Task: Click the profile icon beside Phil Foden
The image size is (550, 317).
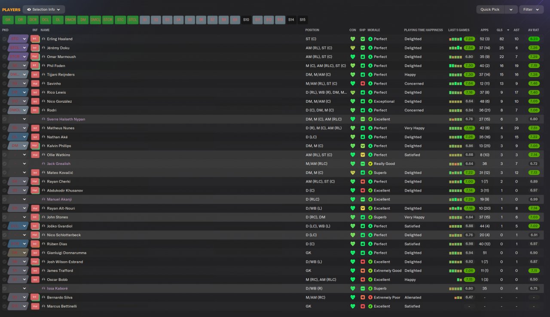Action: 43,66
